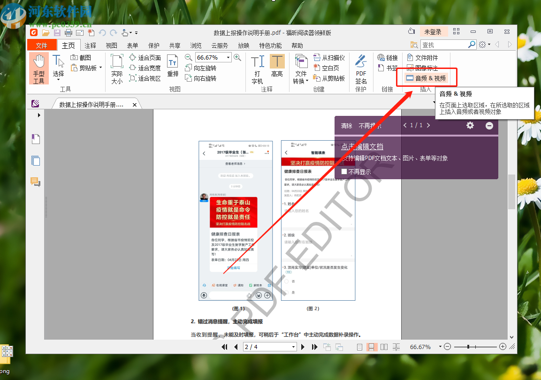This screenshot has height=380, width=541.
Task: Insert Audio & Video (音频 & 视频)
Action: [426, 78]
